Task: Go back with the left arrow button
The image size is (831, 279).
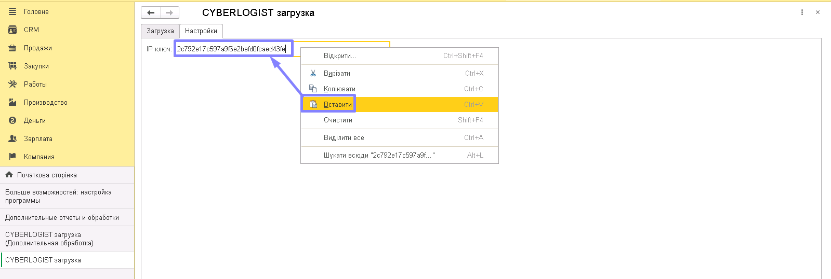Action: tap(151, 12)
